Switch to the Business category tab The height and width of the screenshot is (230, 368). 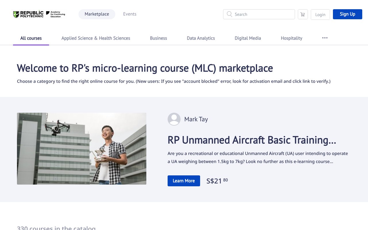click(x=158, y=38)
